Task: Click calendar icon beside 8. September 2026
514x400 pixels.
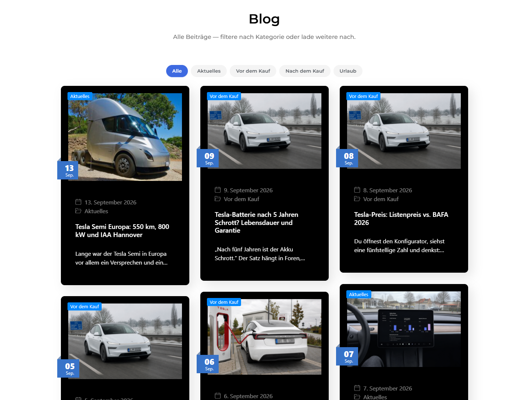Action: click(357, 190)
